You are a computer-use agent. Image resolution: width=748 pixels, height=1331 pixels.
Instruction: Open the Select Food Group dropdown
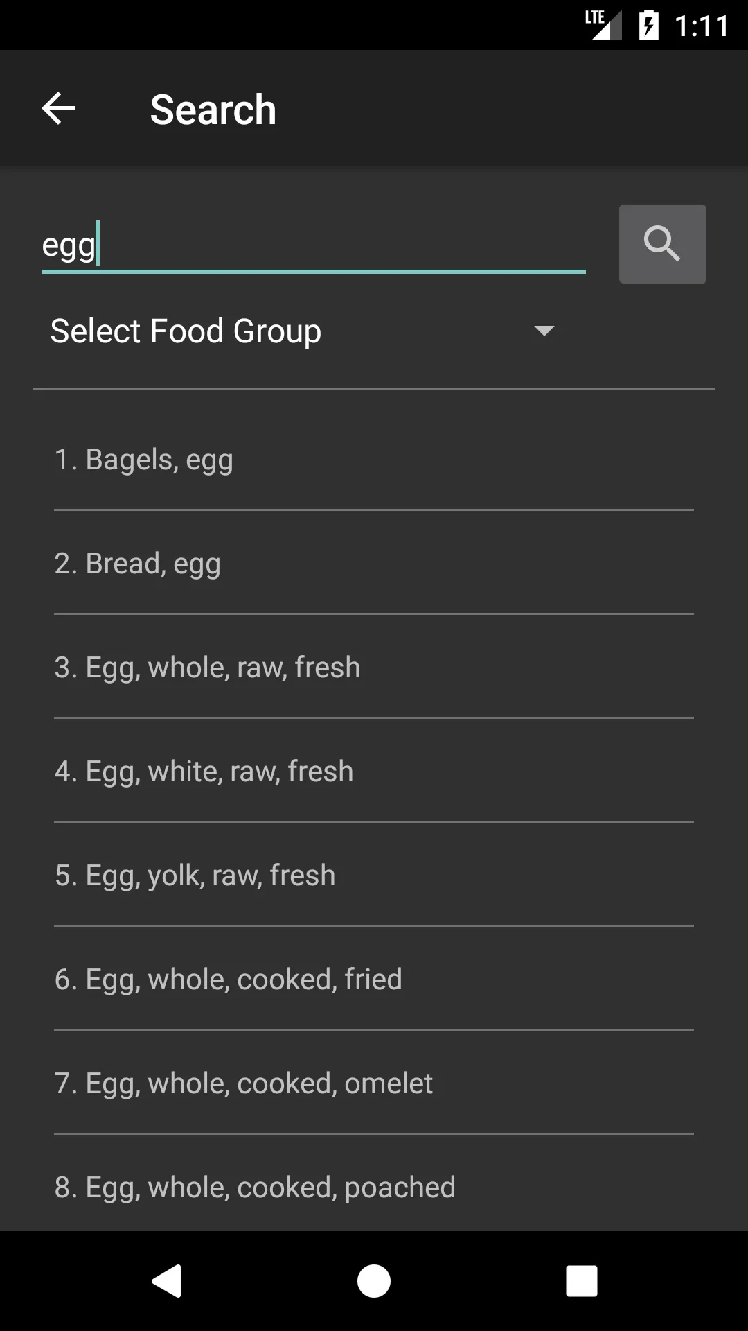303,331
